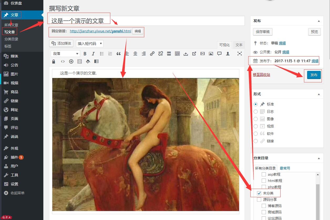Check the 博客源码 category

264,206
